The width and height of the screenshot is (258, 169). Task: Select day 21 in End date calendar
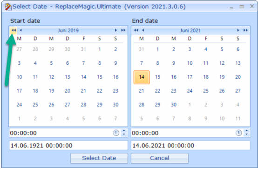[142, 91]
